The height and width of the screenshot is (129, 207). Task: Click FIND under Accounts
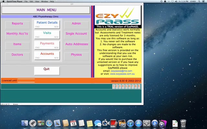(38, 58)
